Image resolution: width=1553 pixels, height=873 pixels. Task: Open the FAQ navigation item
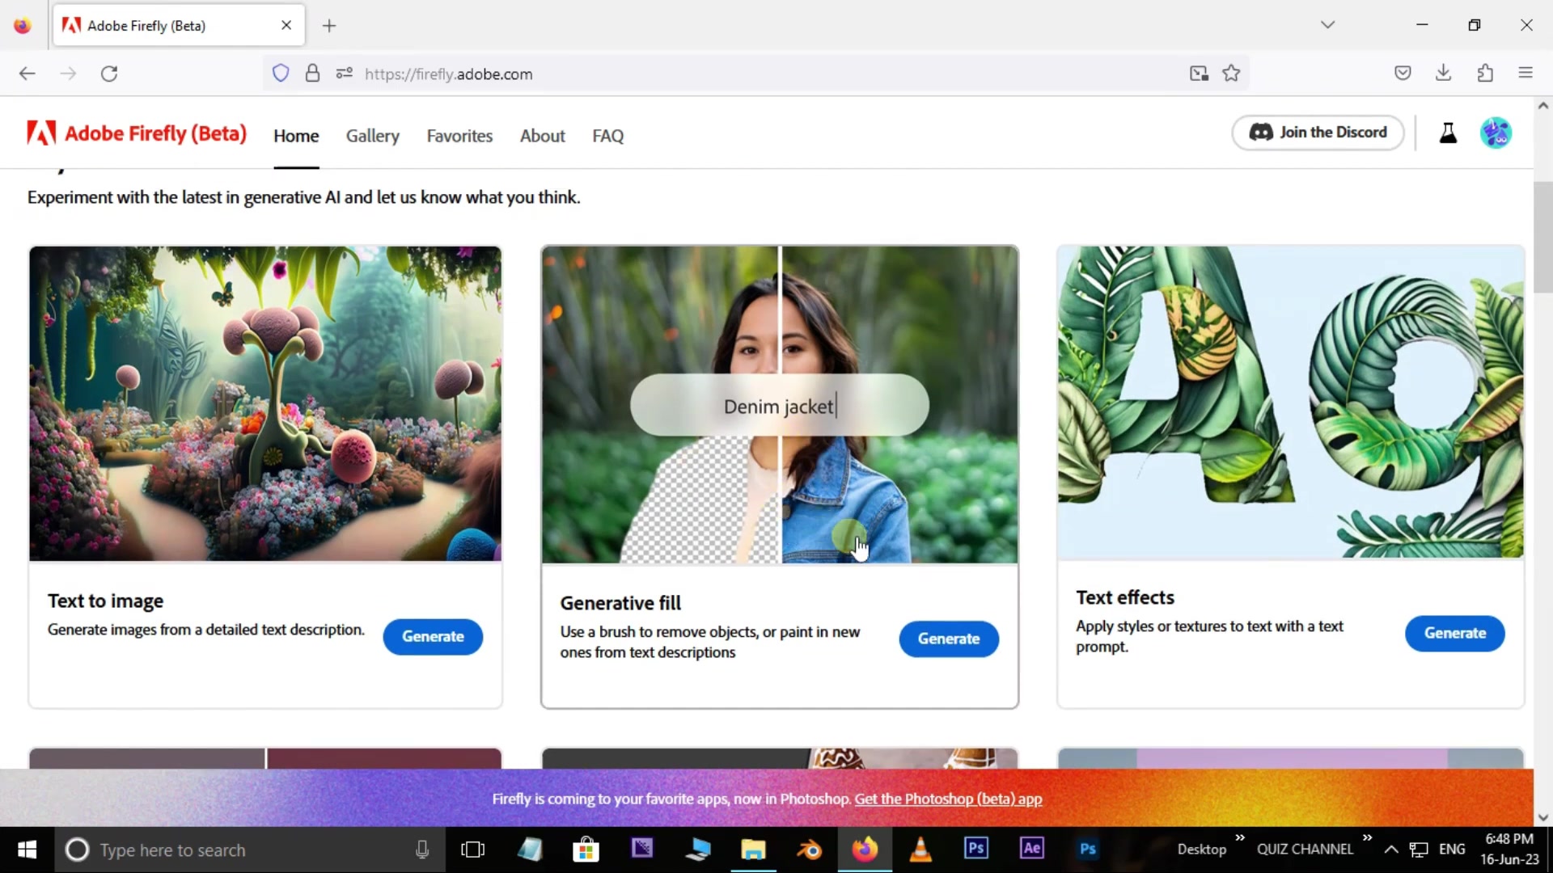click(607, 136)
